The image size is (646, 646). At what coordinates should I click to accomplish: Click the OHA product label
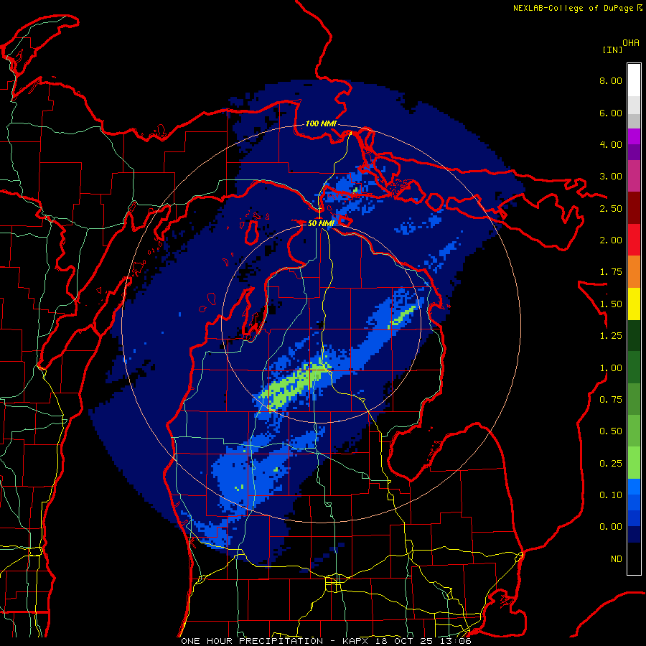coord(631,42)
